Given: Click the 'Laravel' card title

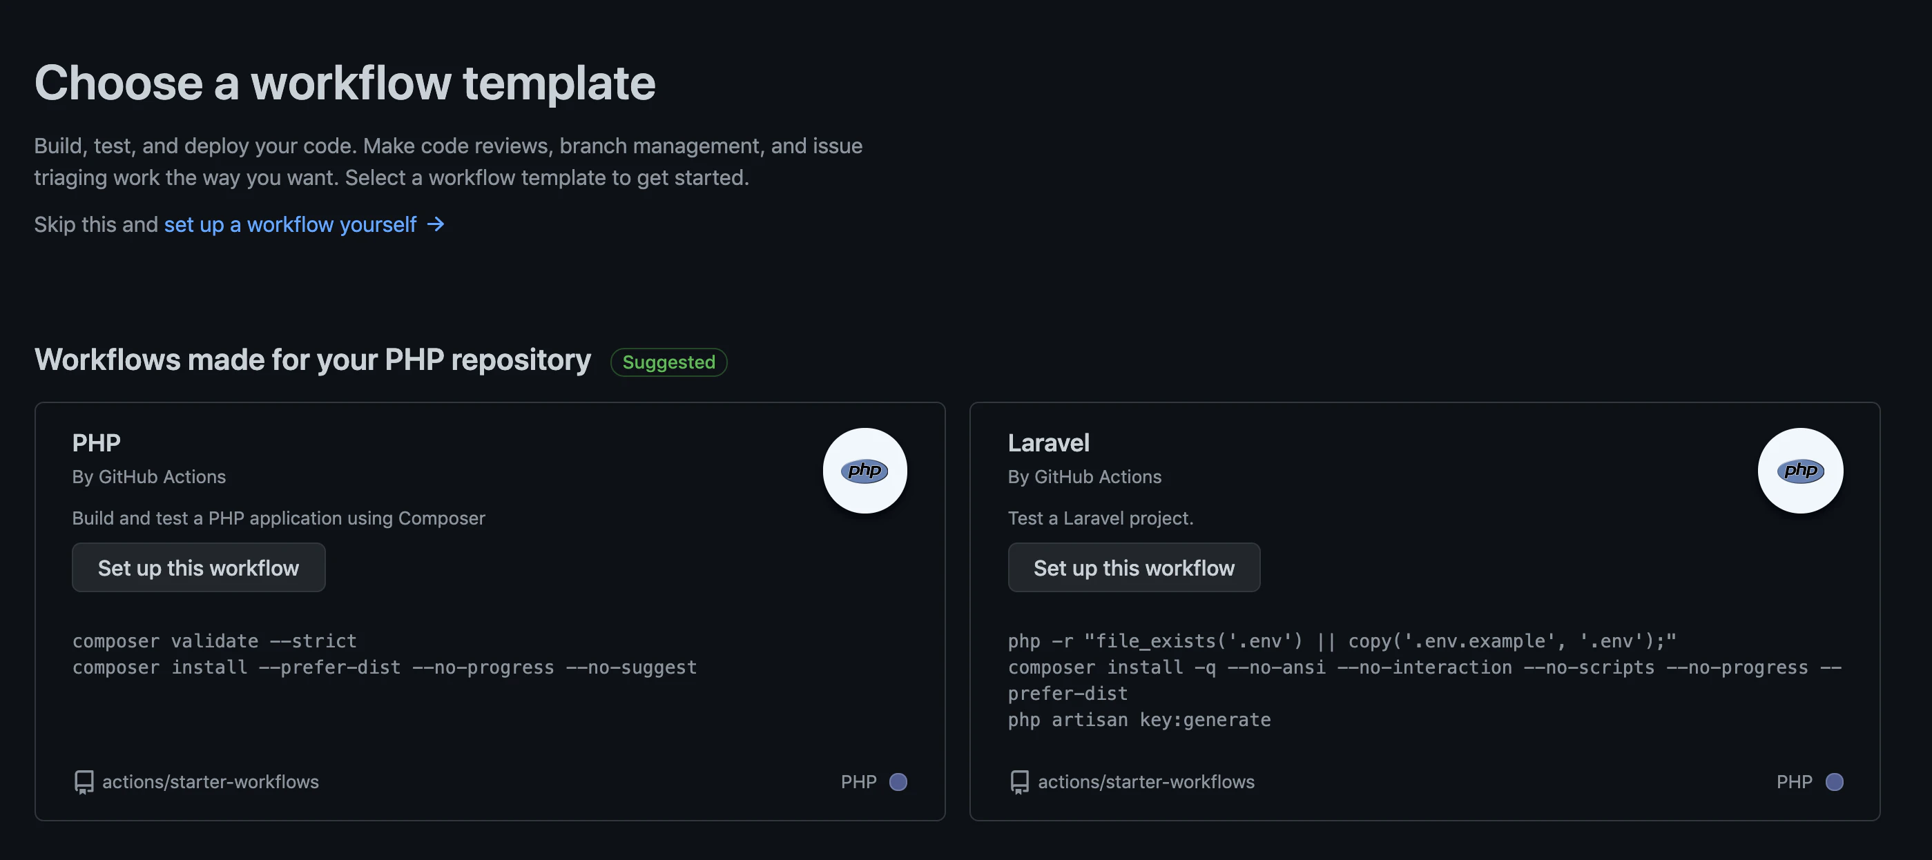Looking at the screenshot, I should click(1048, 443).
